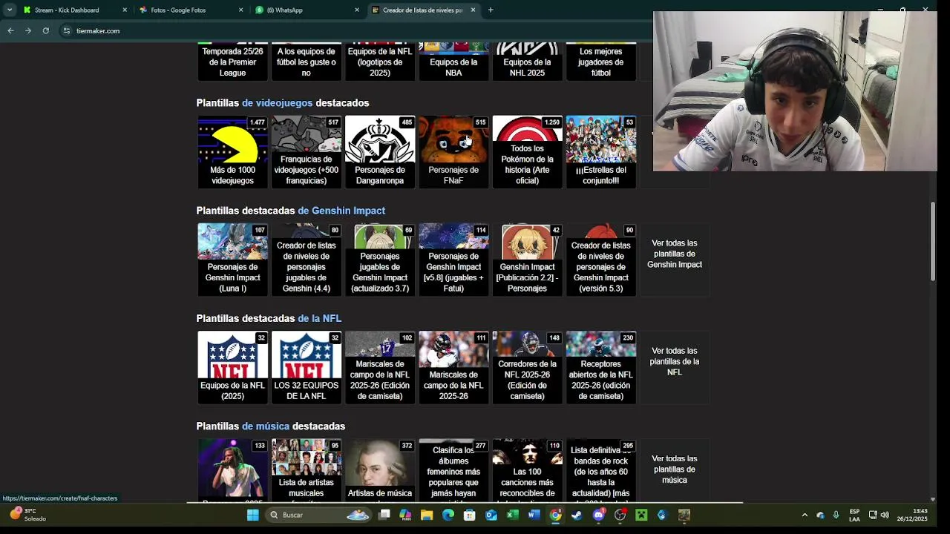Open 'Personajes jugables de Genshin Impact (actualizado 3.7)'
The width and height of the screenshot is (950, 534).
point(379,260)
